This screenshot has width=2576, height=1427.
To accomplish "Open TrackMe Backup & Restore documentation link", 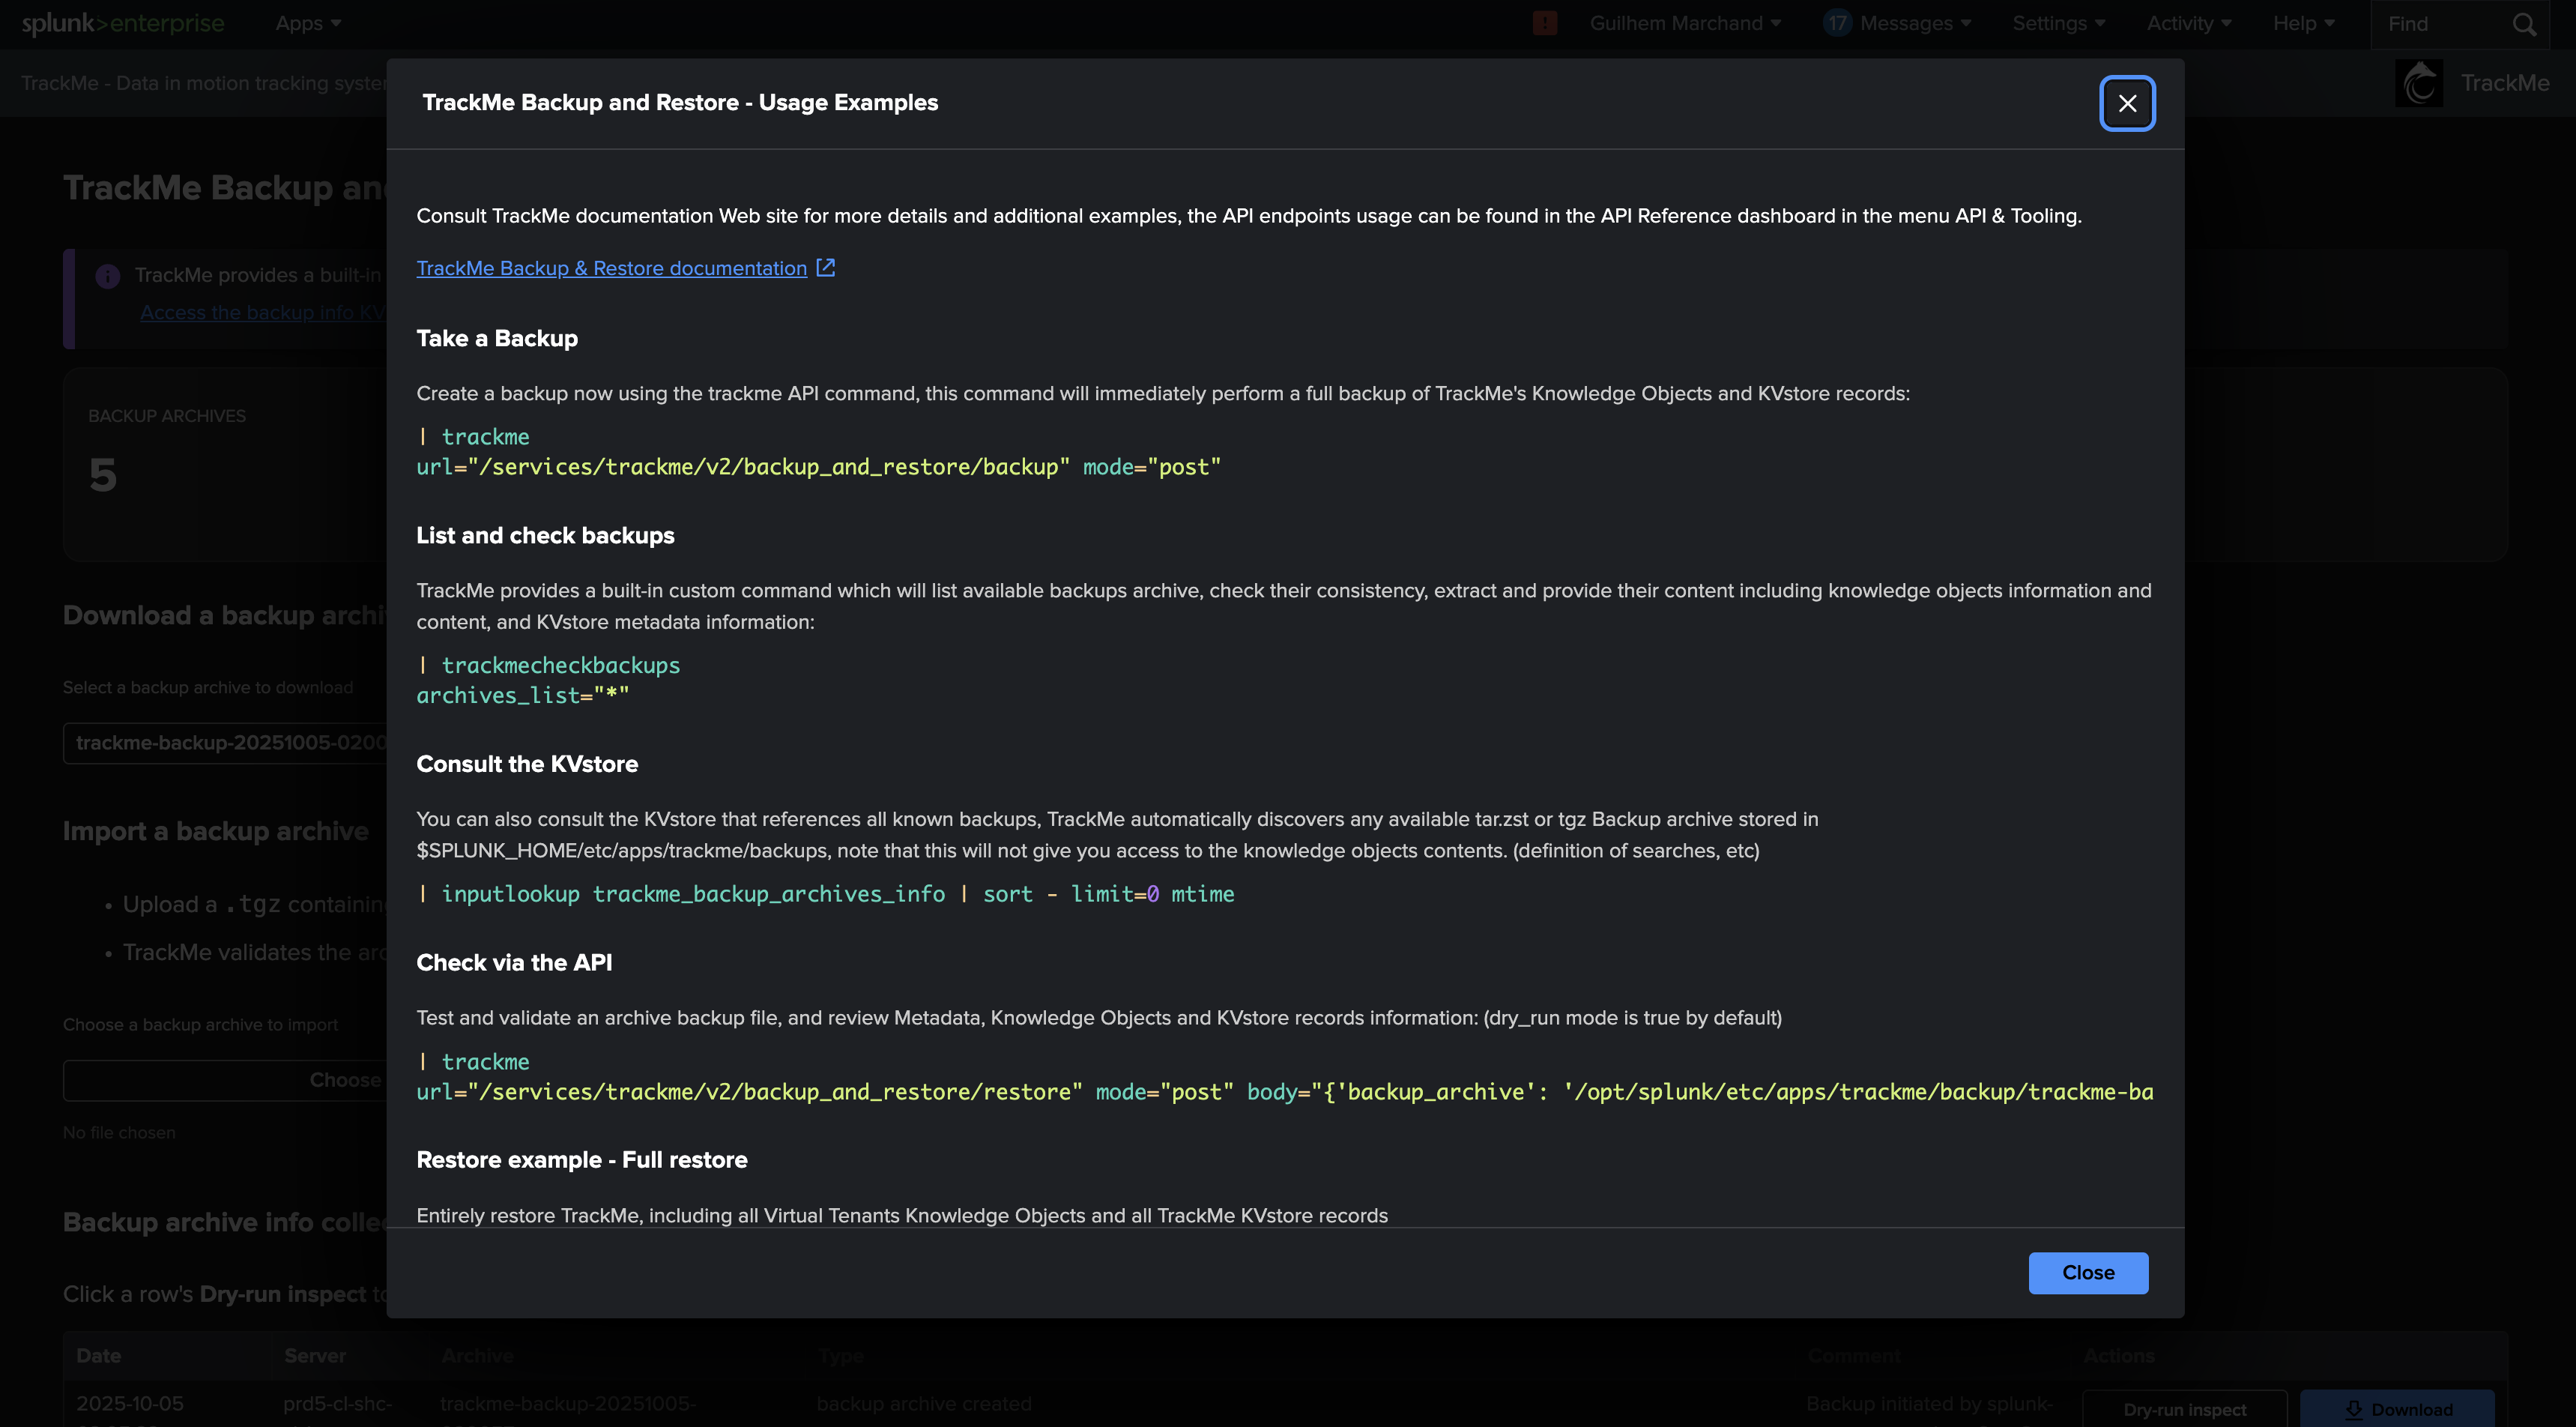I will pos(611,268).
